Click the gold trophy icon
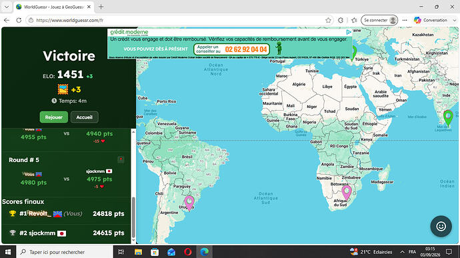The image size is (460, 258). tap(12, 213)
